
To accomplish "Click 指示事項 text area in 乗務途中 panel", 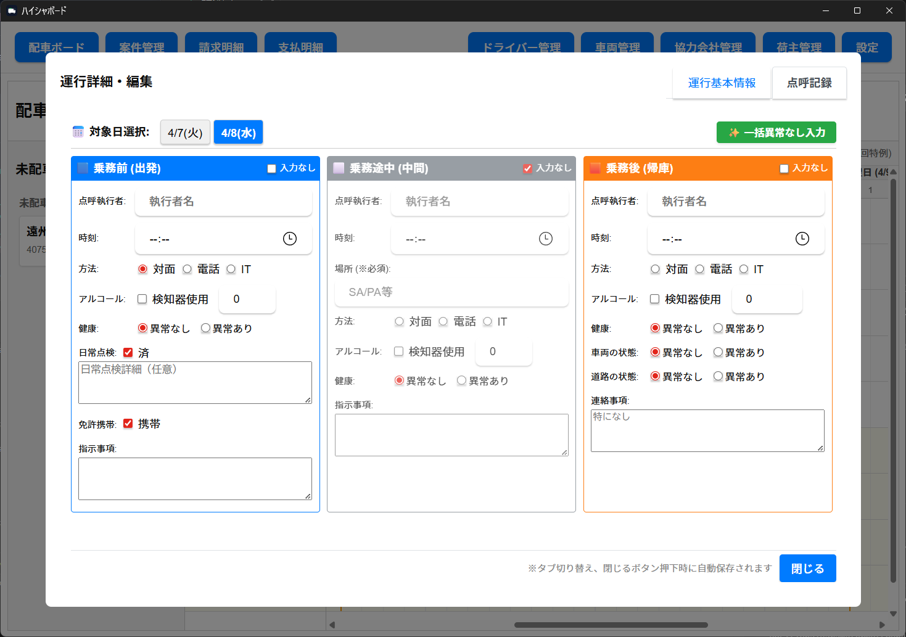I will click(x=451, y=435).
